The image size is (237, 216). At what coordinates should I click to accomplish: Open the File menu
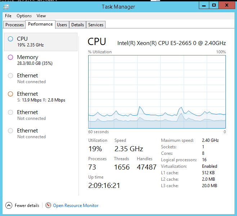click(x=8, y=16)
